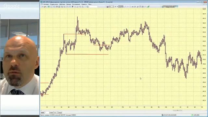
Task: Click the green date indicator in status bar
Action: (192, 115)
